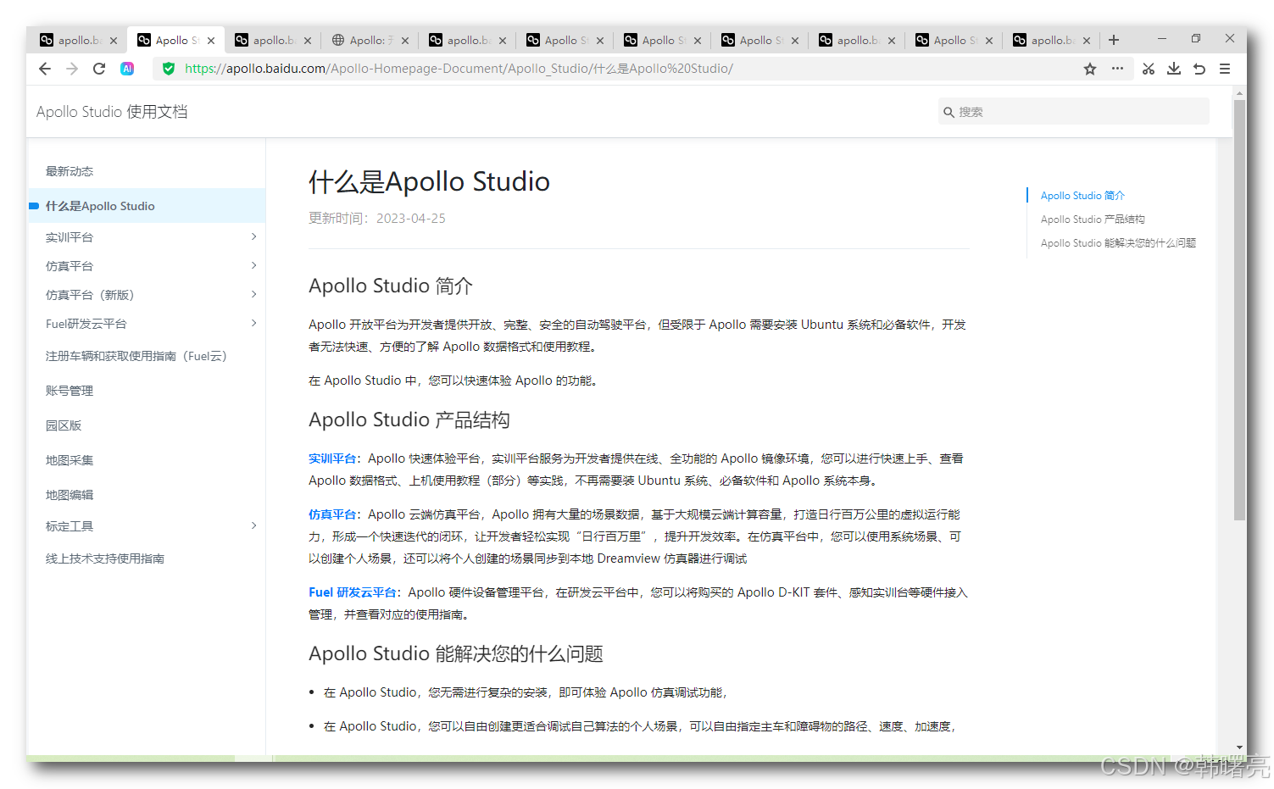The width and height of the screenshot is (1274, 789).
Task: Expand the sidebar 实训平台 chevron
Action: [x=253, y=236]
